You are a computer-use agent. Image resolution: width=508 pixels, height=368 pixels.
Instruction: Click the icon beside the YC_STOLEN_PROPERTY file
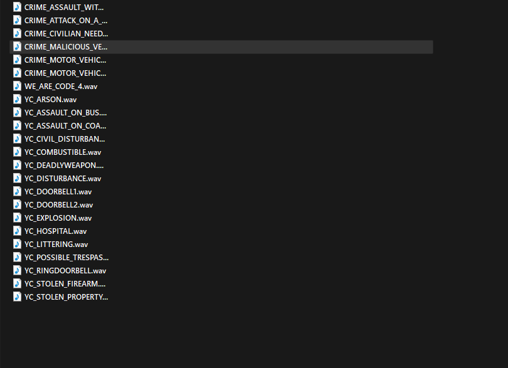pyautogui.click(x=18, y=297)
